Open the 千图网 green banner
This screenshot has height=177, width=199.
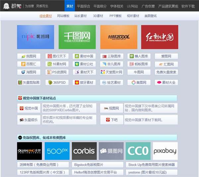coord(77,37)
